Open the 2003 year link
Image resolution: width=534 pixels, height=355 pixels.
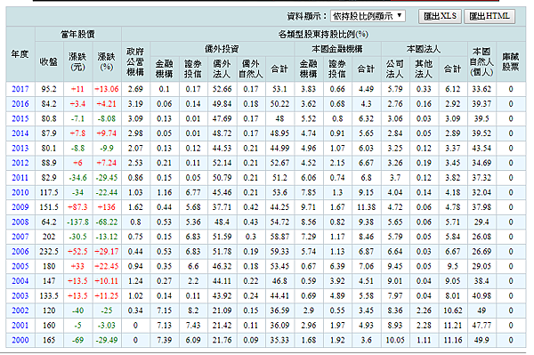tap(20, 296)
